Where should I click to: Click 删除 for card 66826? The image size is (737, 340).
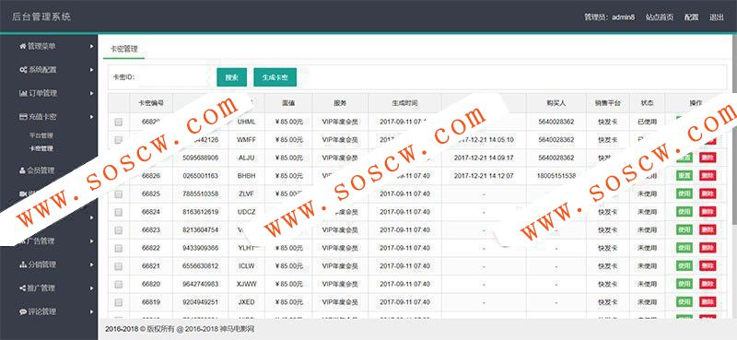tap(708, 175)
